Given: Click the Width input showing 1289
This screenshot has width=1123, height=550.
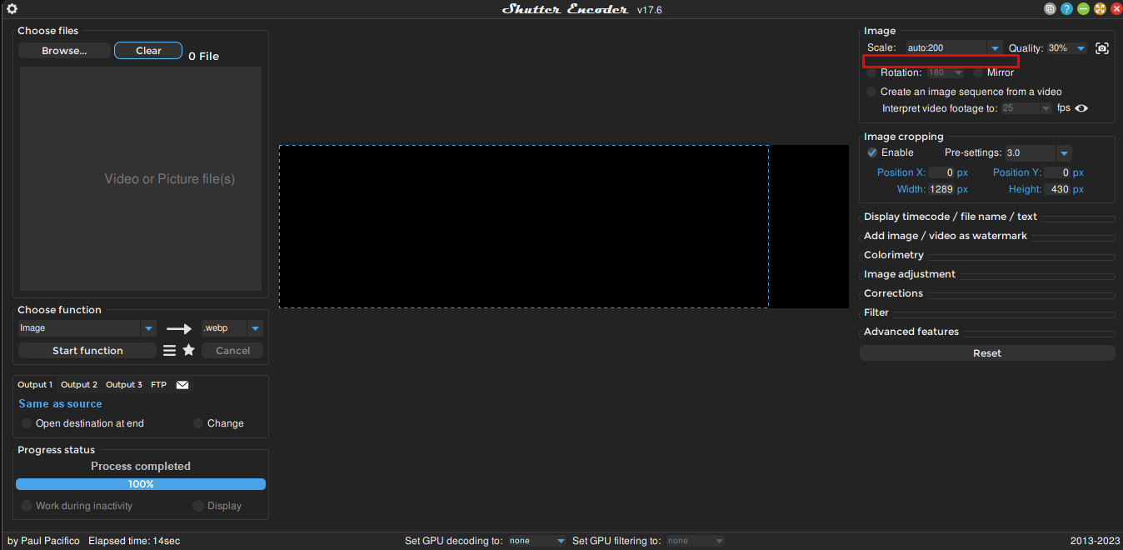Looking at the screenshot, I should [941, 189].
